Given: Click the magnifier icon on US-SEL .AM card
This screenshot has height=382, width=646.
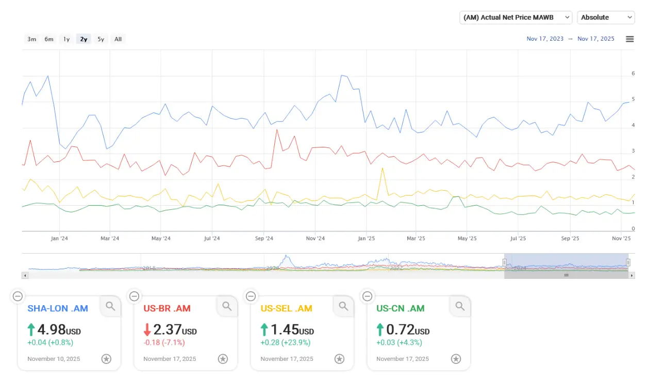Looking at the screenshot, I should pyautogui.click(x=343, y=306).
